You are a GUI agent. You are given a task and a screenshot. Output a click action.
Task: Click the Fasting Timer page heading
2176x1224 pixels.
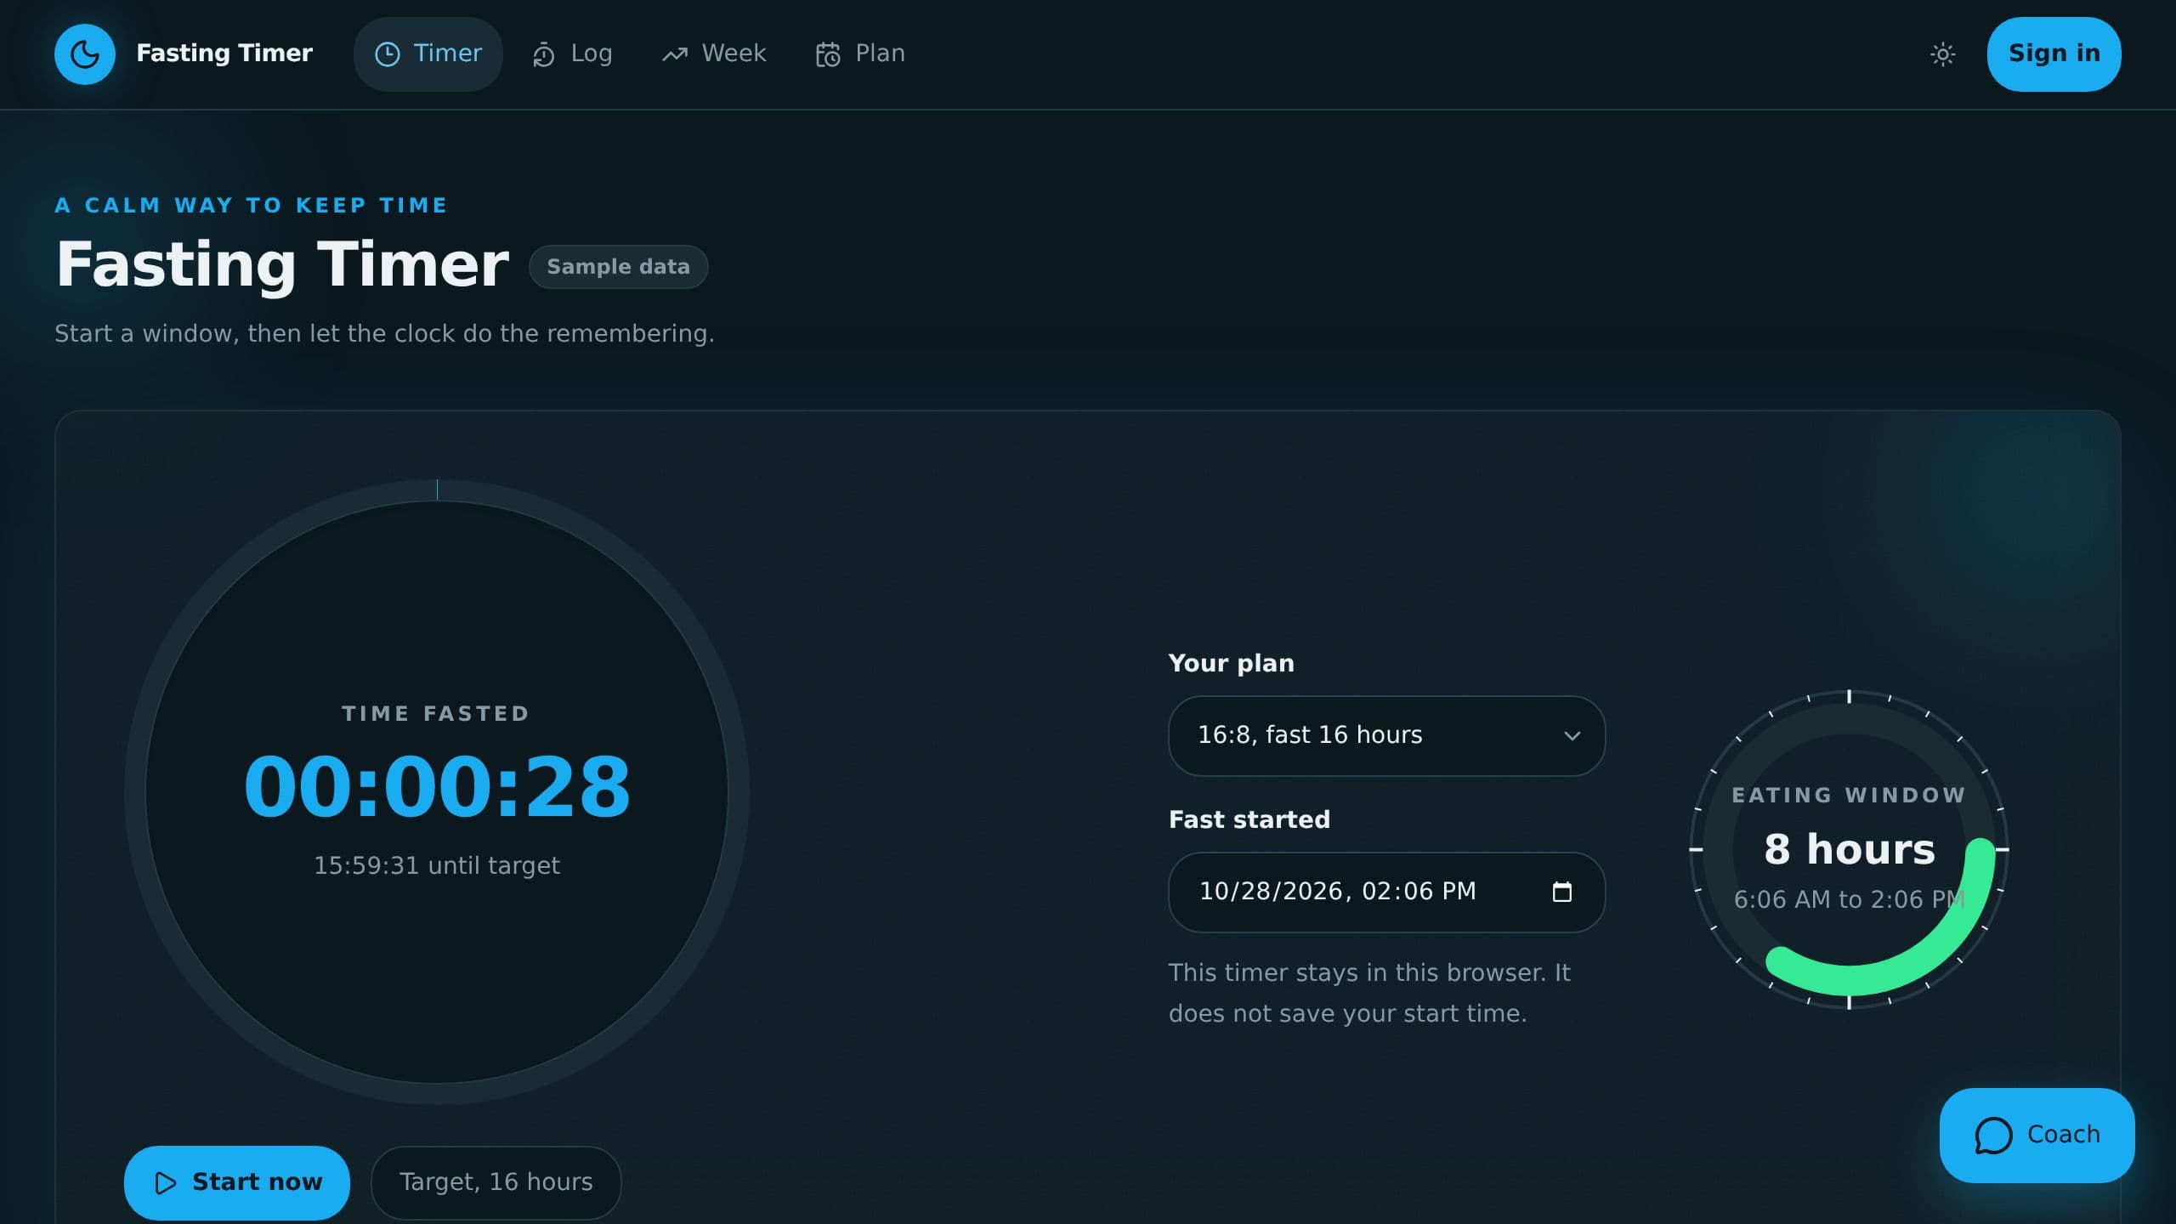point(282,264)
